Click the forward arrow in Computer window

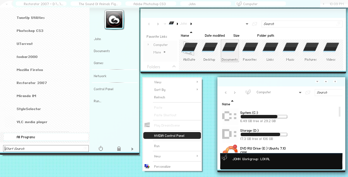(235, 93)
